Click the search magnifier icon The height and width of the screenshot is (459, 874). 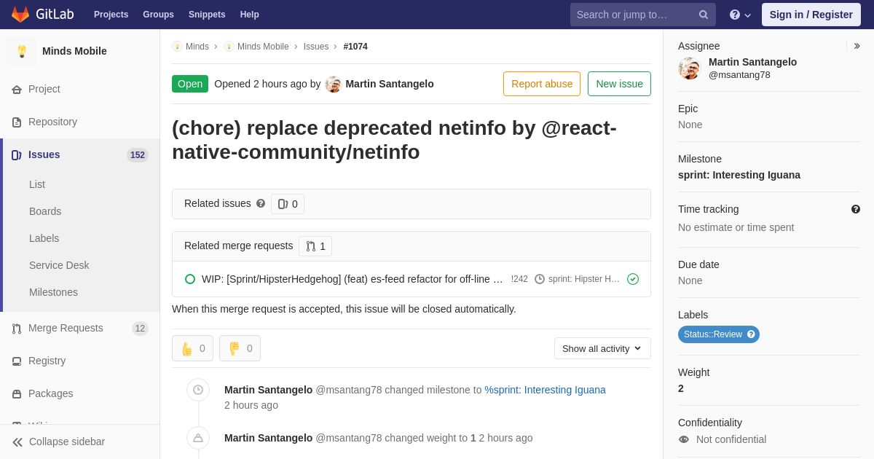[x=704, y=15]
